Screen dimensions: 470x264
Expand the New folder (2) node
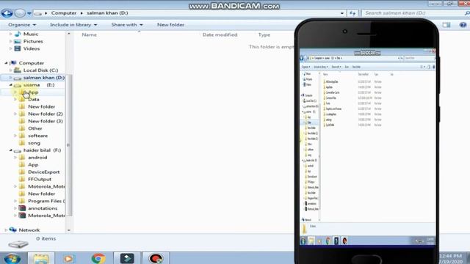(15, 114)
